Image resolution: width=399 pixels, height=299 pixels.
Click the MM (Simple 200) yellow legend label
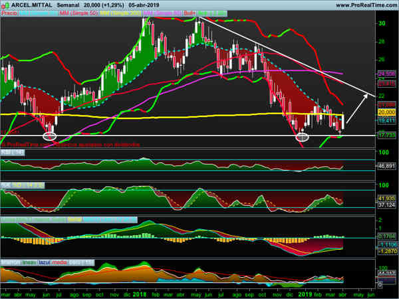(x=120, y=13)
